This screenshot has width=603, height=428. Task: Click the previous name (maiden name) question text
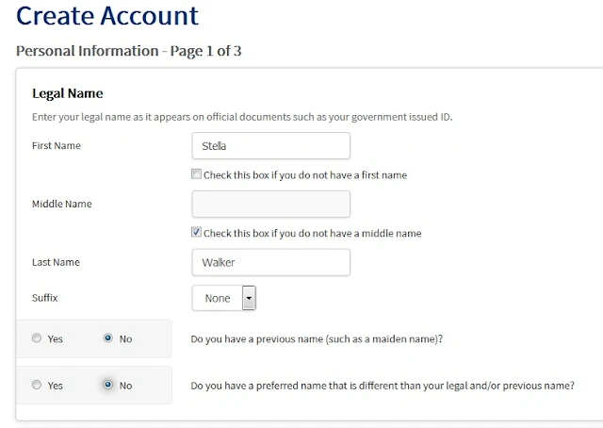tap(317, 339)
